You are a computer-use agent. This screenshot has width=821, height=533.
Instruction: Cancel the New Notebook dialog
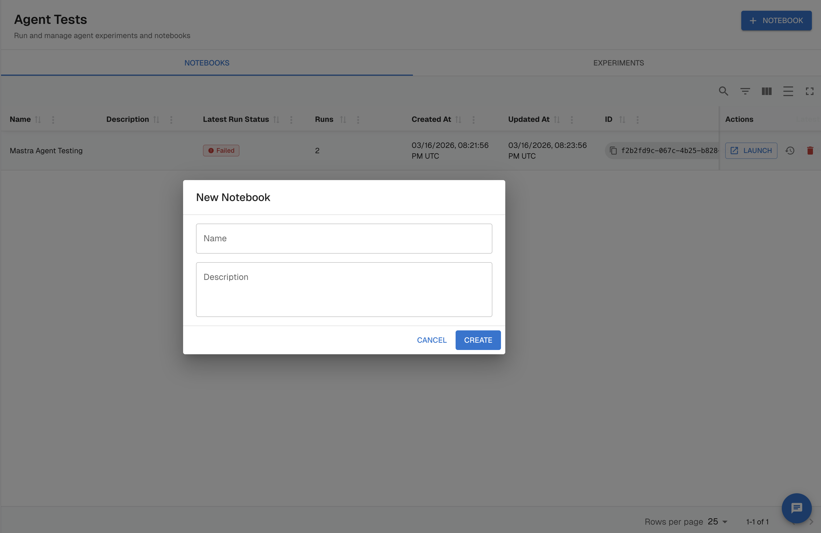(431, 340)
